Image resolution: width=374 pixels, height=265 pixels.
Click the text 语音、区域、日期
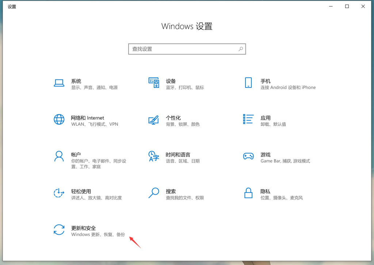click(x=183, y=161)
